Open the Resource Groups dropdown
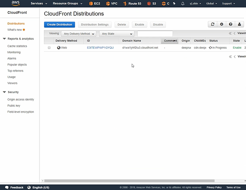Viewport: 246px width, 190px height. point(67,3)
